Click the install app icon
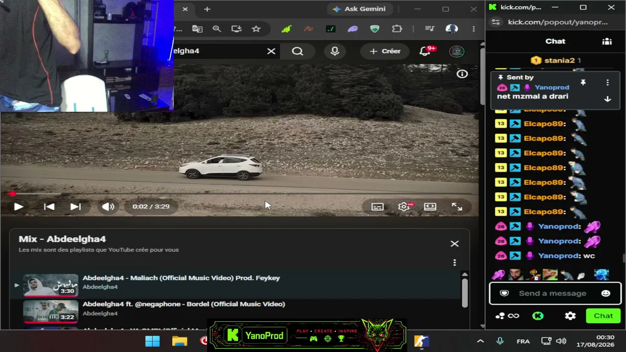Viewport: 626px width, 352px height. click(237, 29)
